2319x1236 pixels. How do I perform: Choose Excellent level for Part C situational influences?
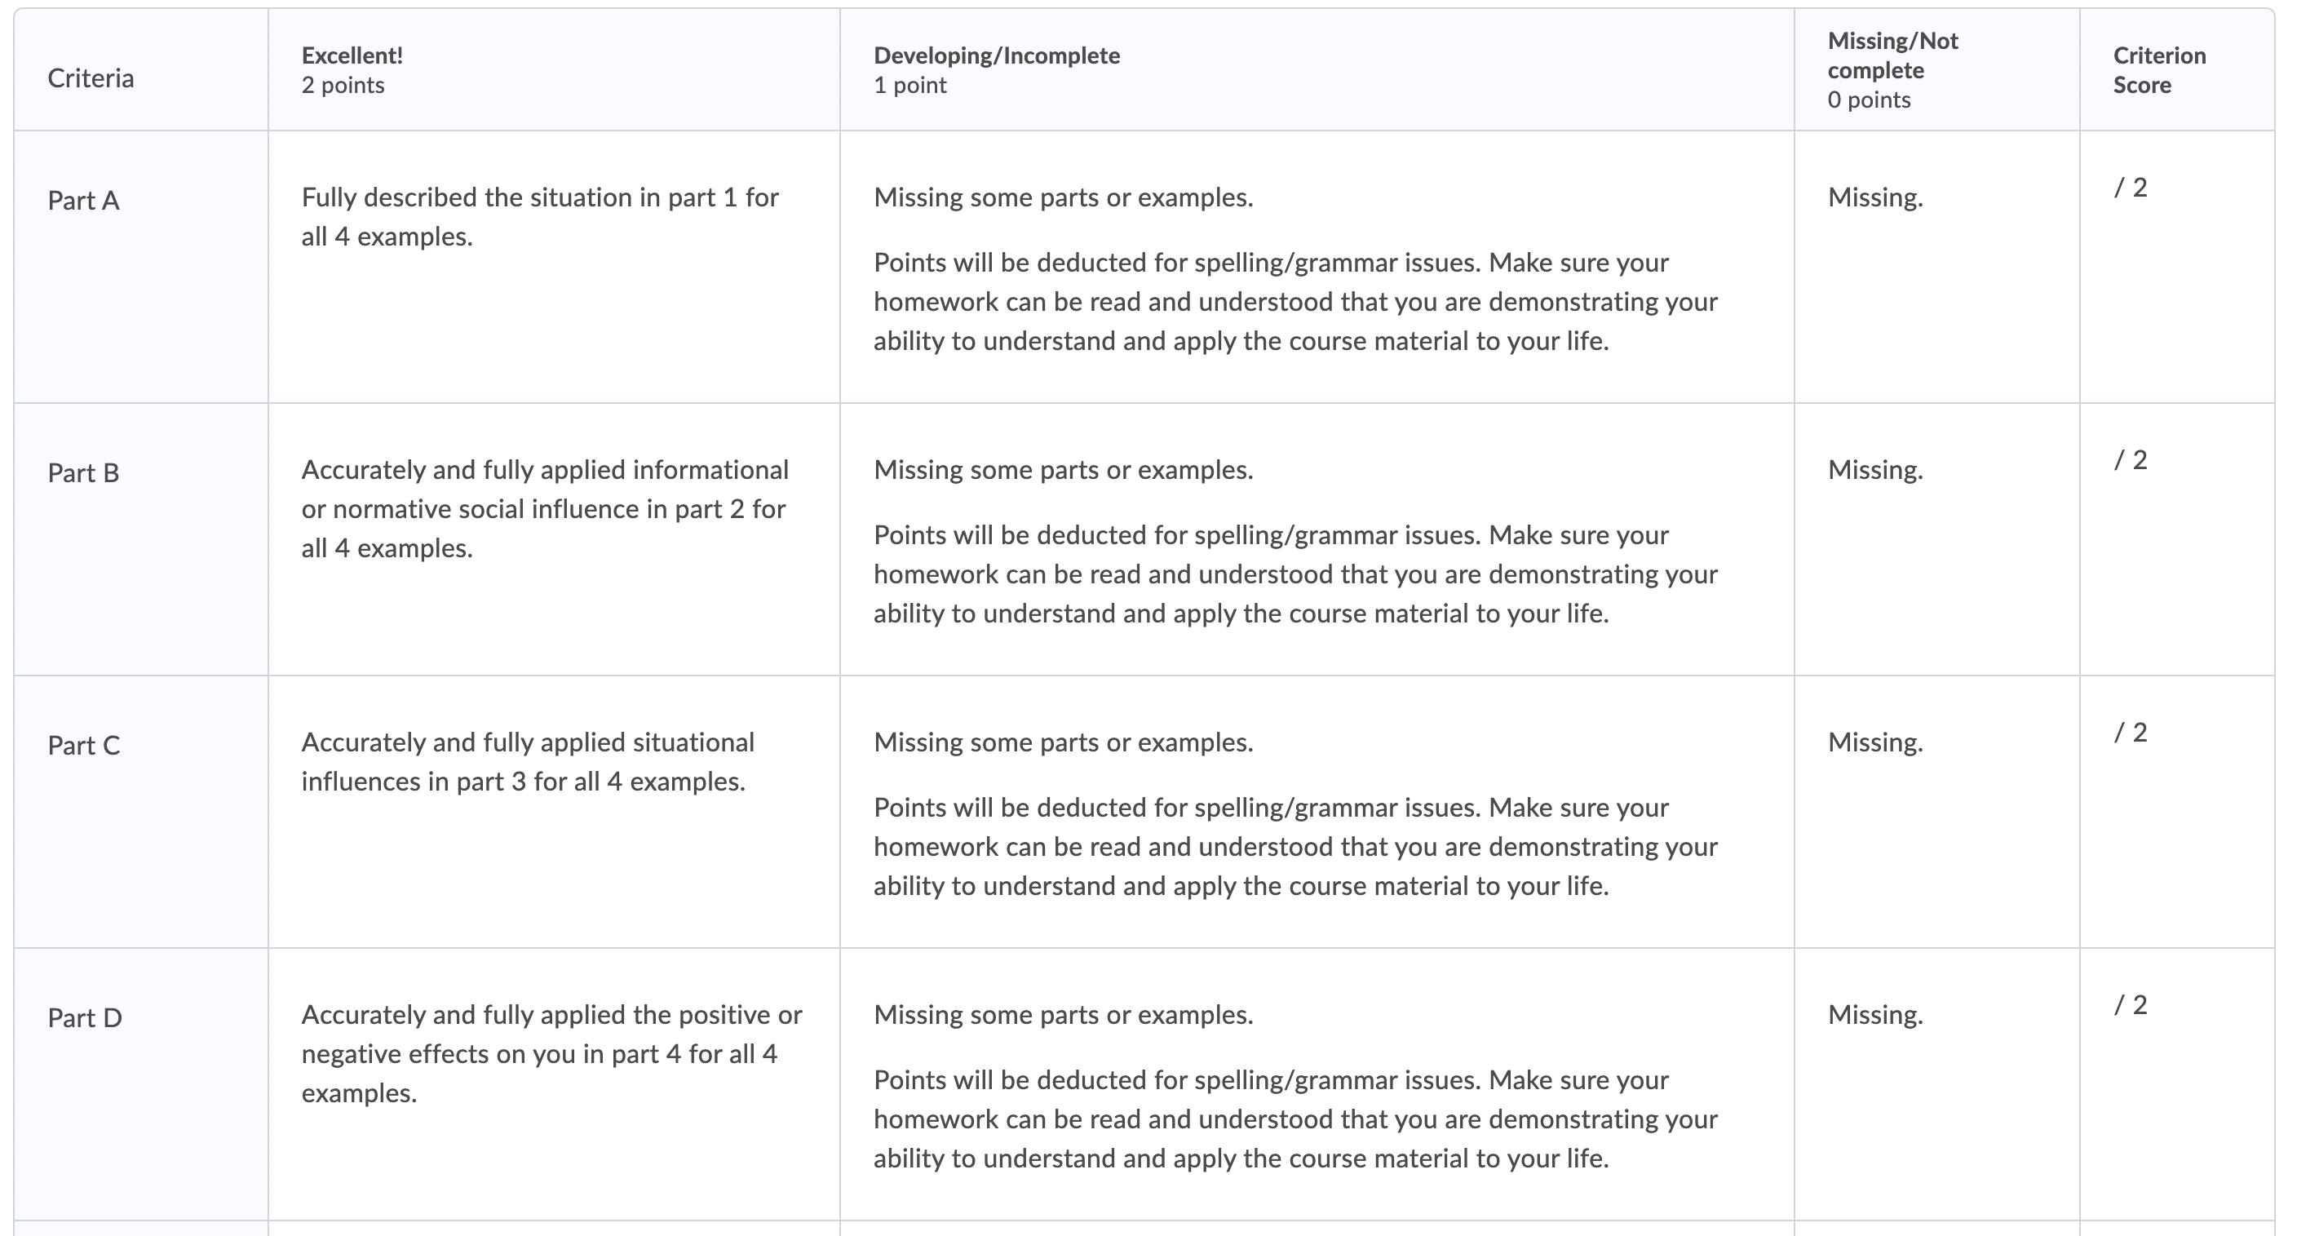[x=554, y=812]
